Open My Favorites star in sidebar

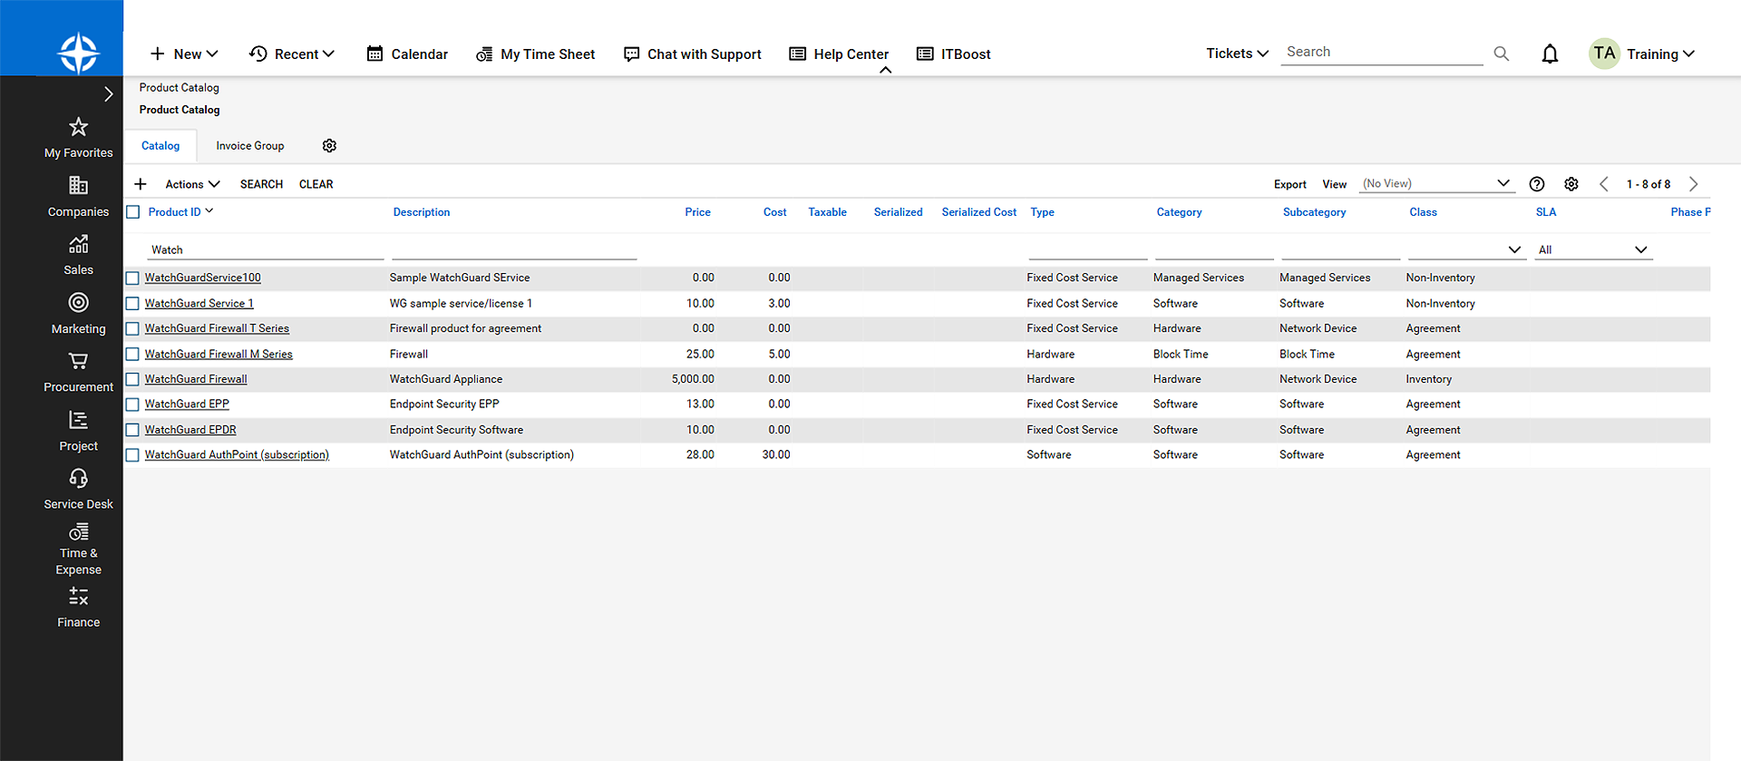79,127
